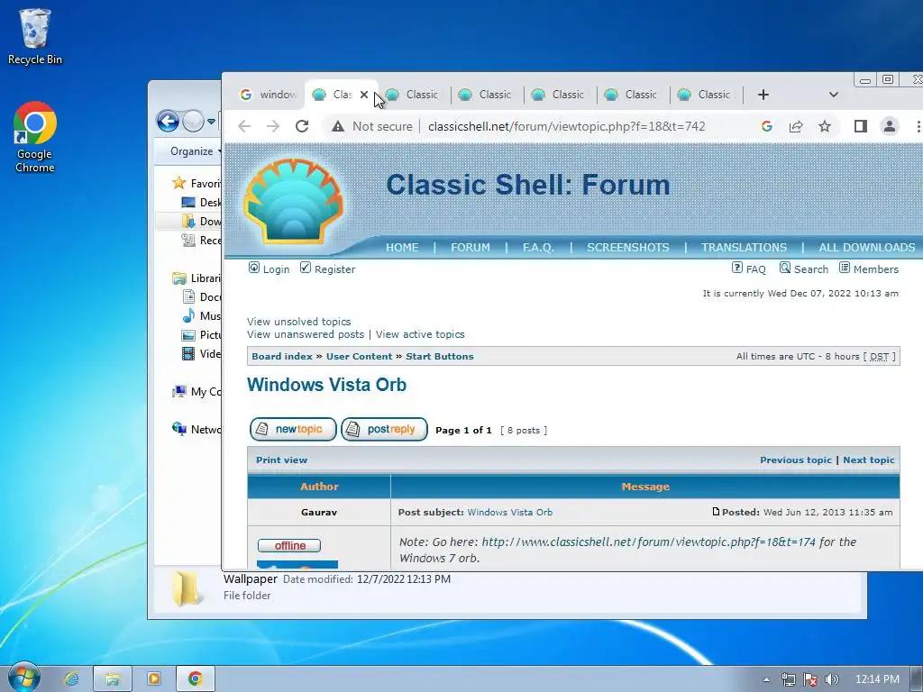
Task: Click the network tray icon
Action: point(788,679)
